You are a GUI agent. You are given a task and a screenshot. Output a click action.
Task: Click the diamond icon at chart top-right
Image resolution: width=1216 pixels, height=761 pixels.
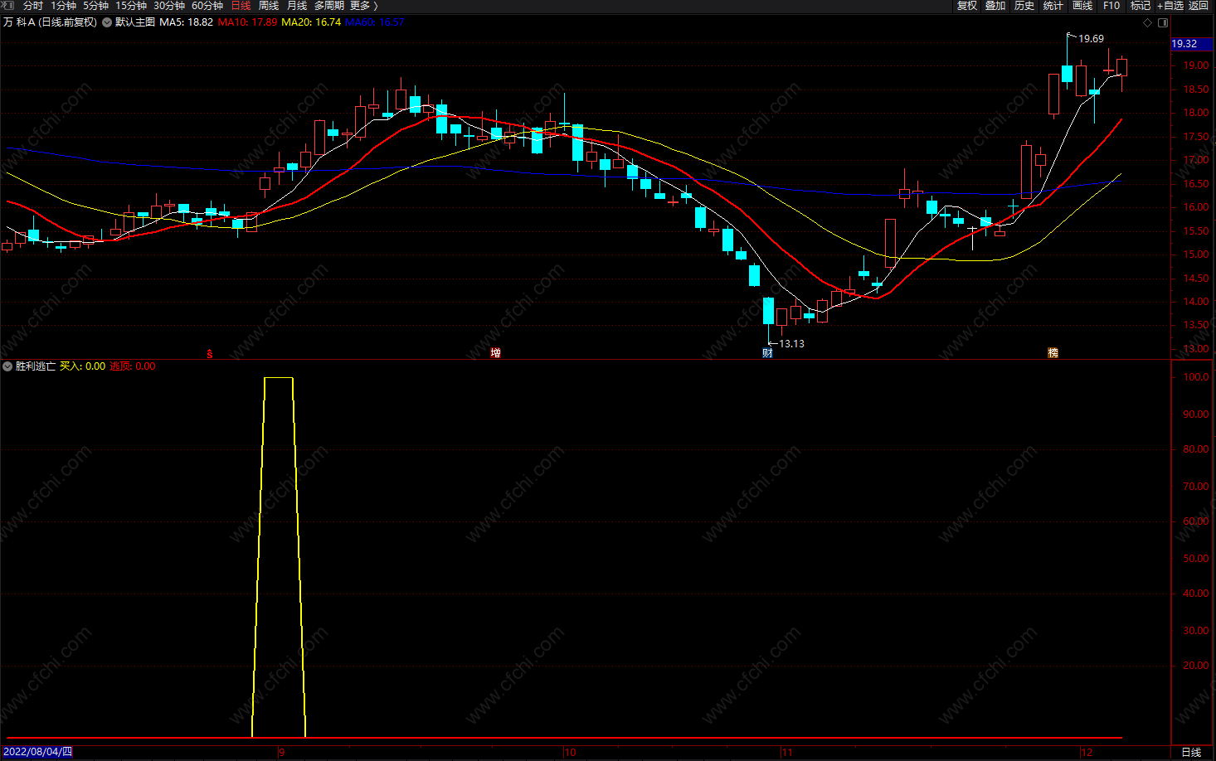pos(1148,22)
